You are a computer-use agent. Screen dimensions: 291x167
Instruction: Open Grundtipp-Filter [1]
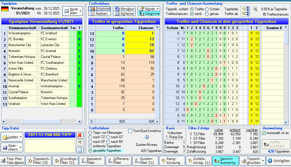point(65,161)
